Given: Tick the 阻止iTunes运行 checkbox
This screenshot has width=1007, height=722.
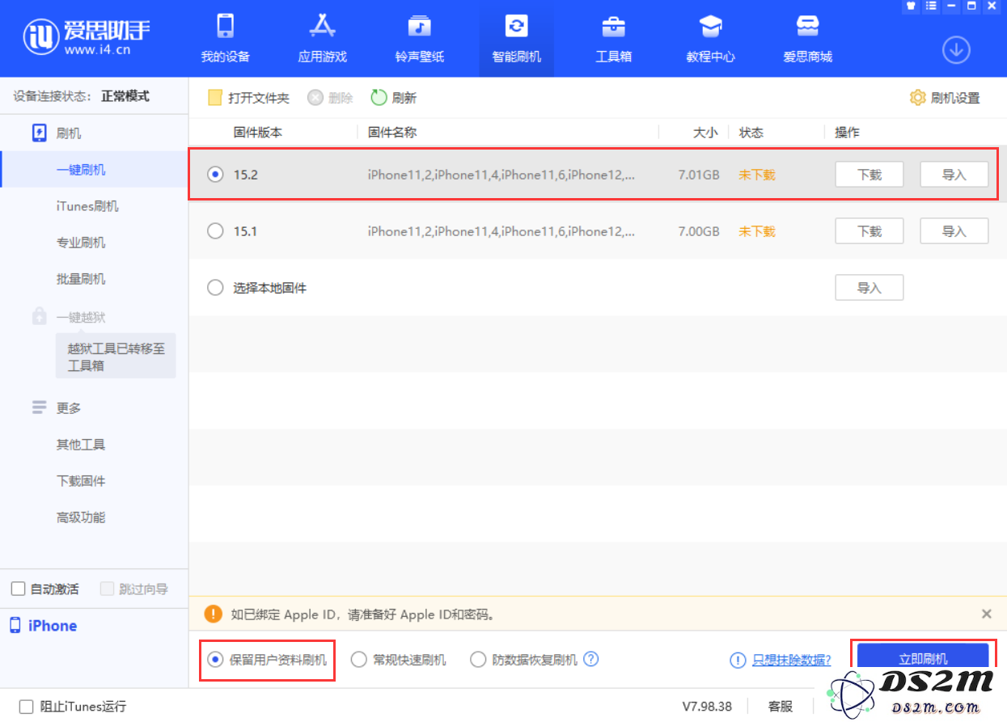Looking at the screenshot, I should (27, 707).
